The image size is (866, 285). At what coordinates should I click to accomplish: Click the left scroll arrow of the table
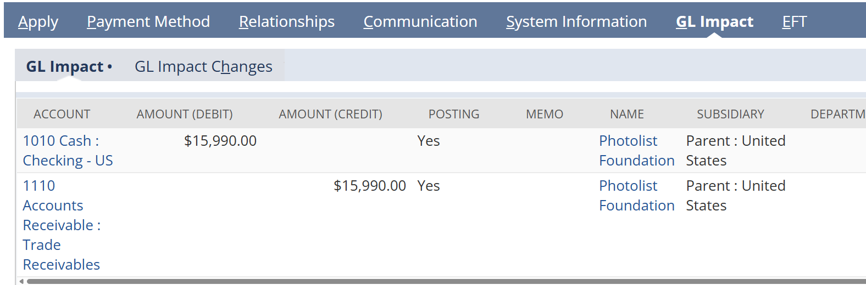[21, 281]
